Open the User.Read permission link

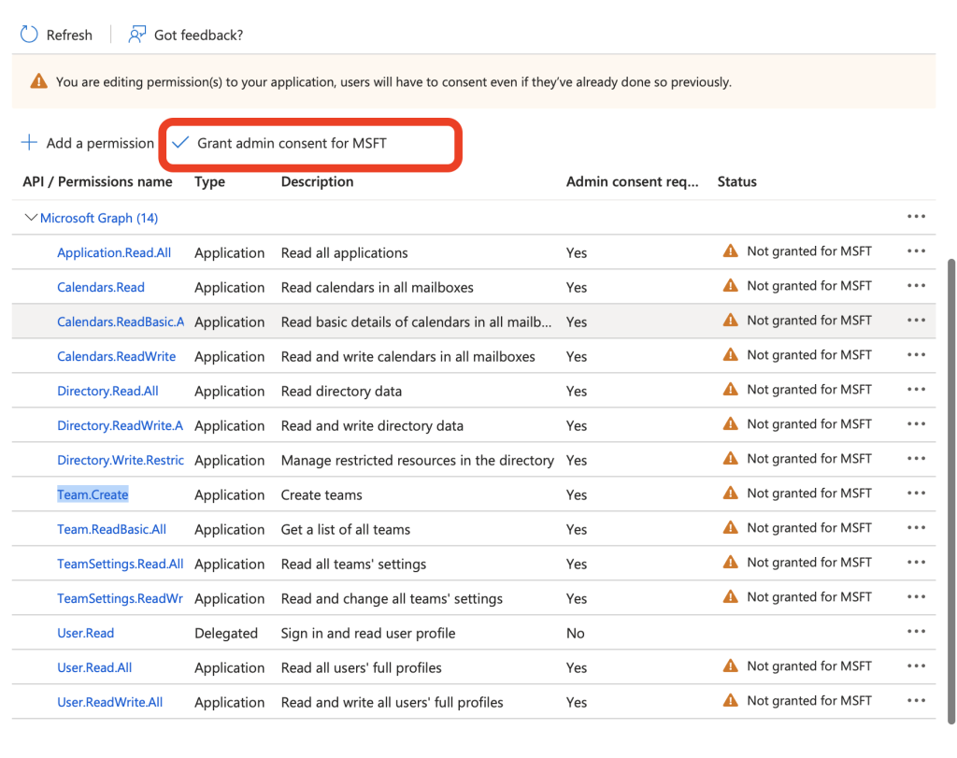pyautogui.click(x=85, y=633)
